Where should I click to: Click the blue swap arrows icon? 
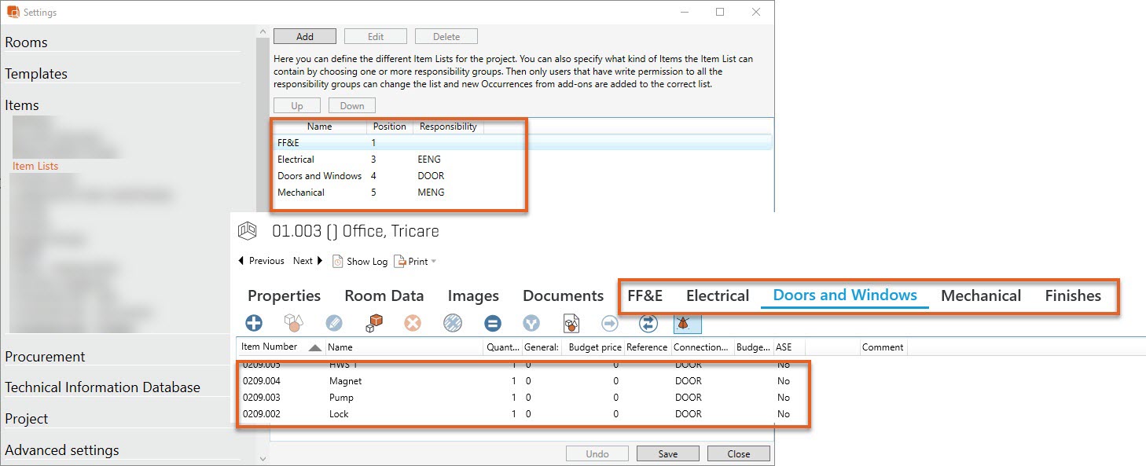[x=648, y=323]
